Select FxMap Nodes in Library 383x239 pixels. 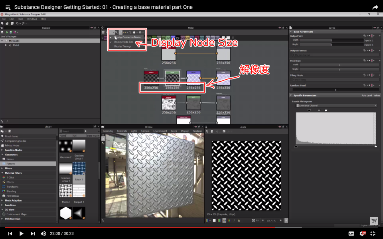[x=12, y=145]
